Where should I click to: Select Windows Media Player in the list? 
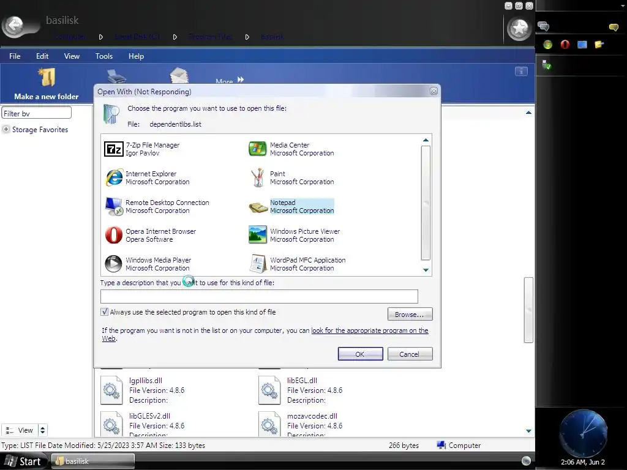[148, 264]
